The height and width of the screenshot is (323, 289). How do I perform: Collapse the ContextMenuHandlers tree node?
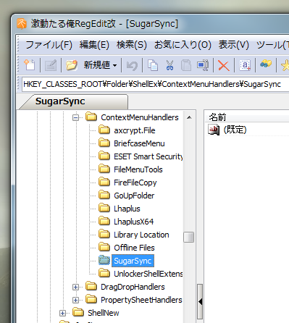pos(75,117)
